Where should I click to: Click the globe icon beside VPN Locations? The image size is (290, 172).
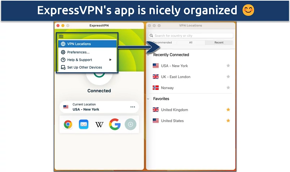63,44
